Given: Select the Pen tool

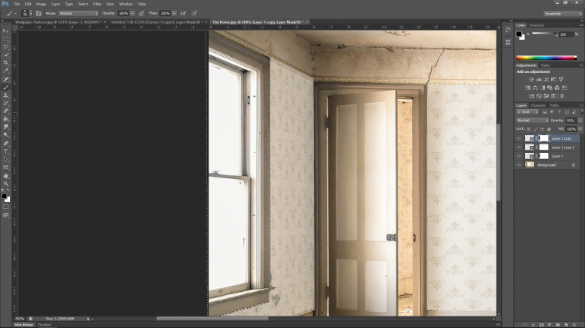Looking at the screenshot, I should pos(5,144).
